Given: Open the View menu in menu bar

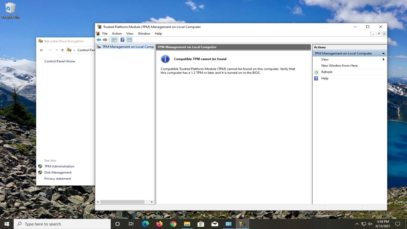Looking at the screenshot, I should (x=130, y=33).
